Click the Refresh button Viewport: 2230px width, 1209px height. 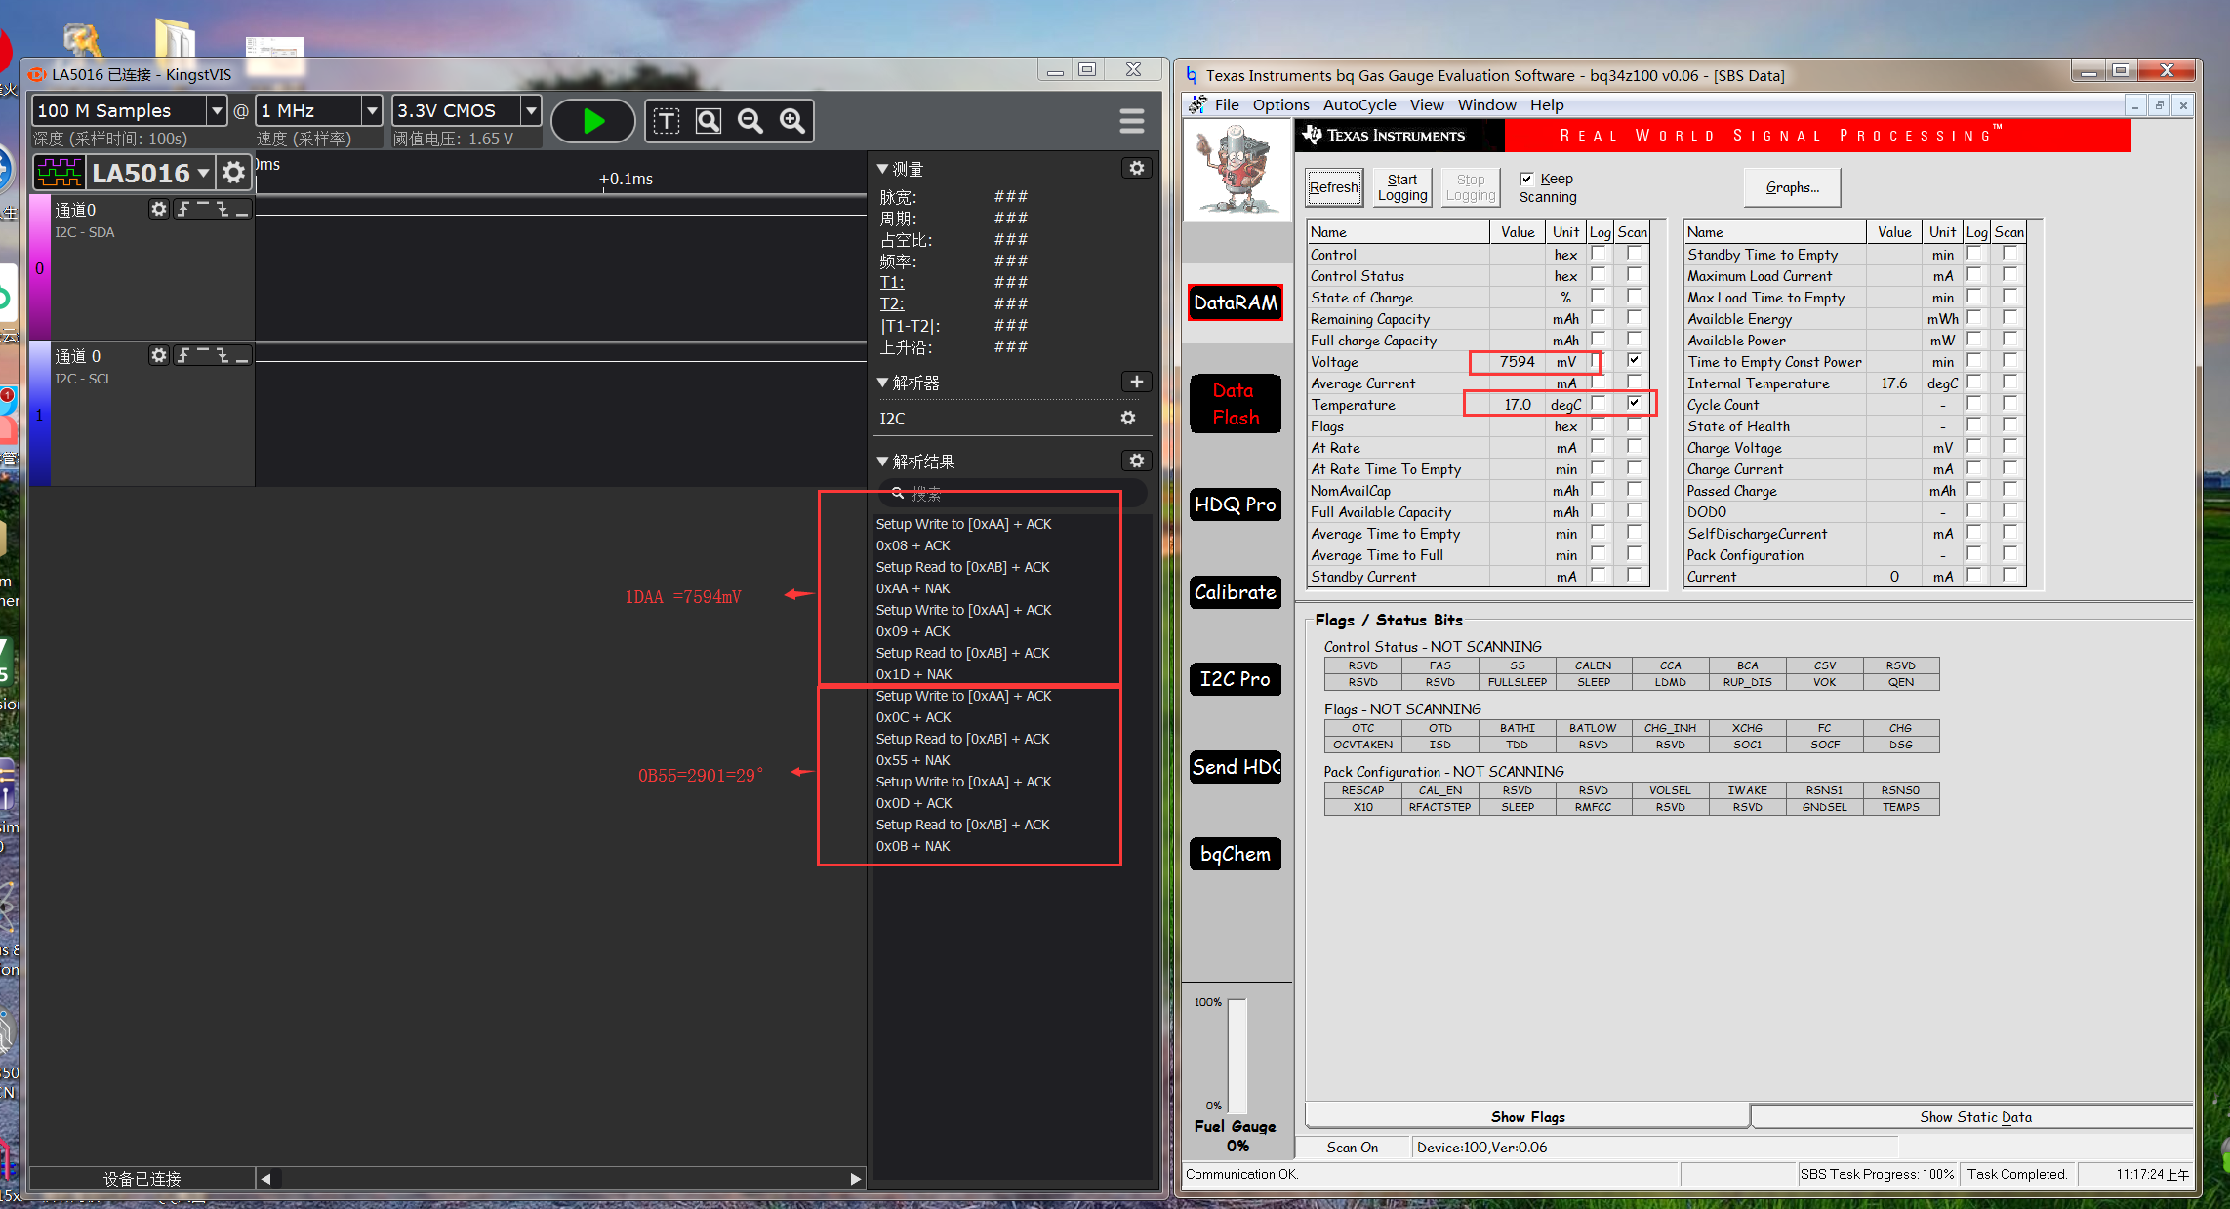tap(1333, 187)
